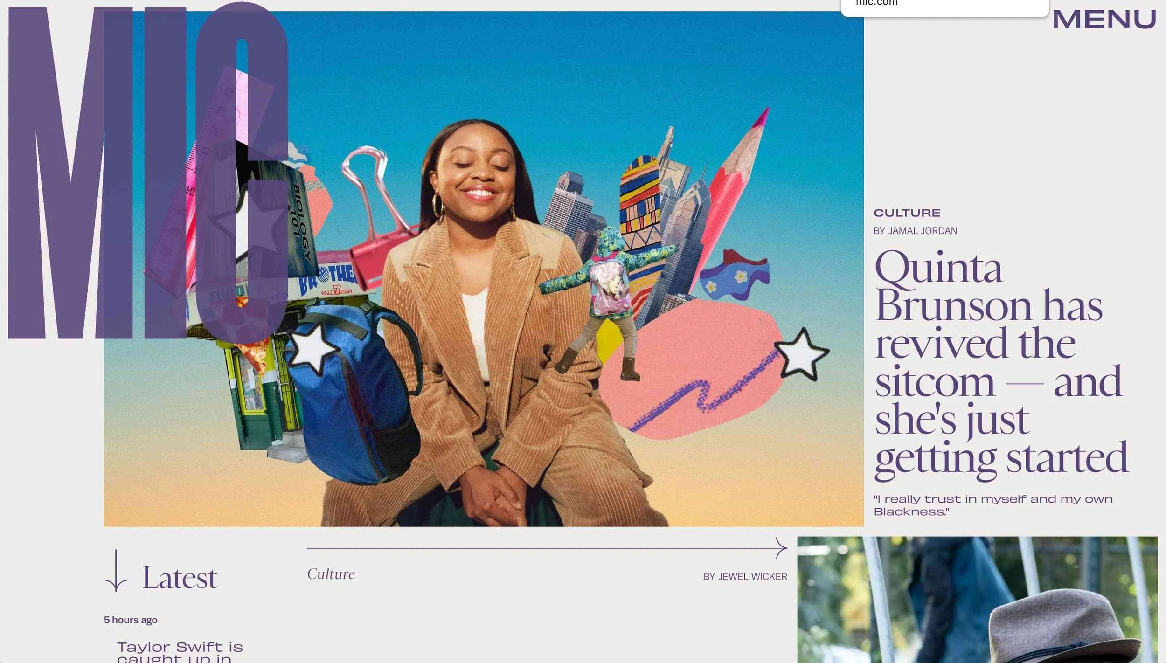Image resolution: width=1166 pixels, height=663 pixels.
Task: Click the Quinta Brunson collage hero image
Action: tap(484, 269)
